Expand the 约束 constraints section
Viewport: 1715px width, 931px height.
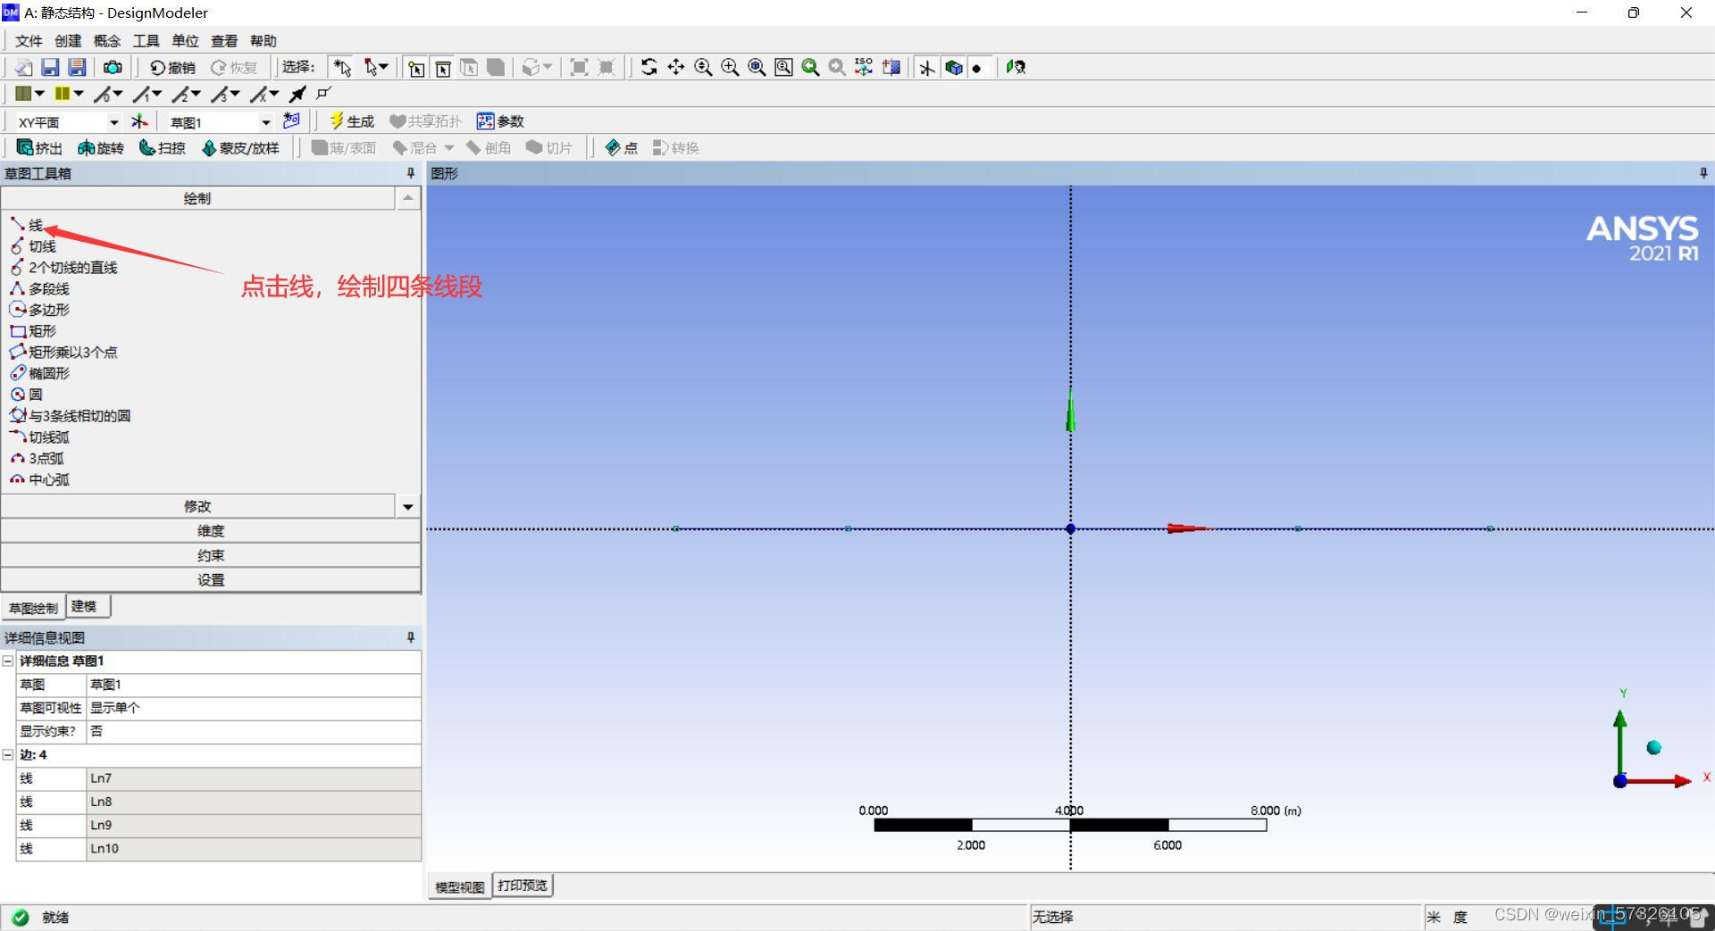(211, 555)
